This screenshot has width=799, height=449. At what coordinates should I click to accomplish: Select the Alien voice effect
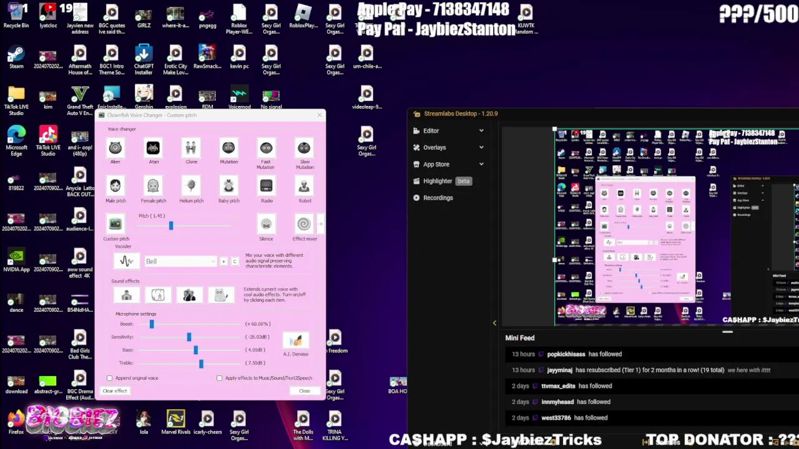click(115, 148)
